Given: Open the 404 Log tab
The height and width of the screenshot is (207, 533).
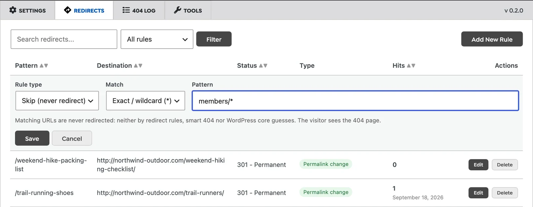Looking at the screenshot, I should pos(139,10).
